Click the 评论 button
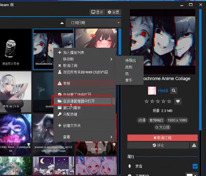206x176 pixels. [158, 145]
